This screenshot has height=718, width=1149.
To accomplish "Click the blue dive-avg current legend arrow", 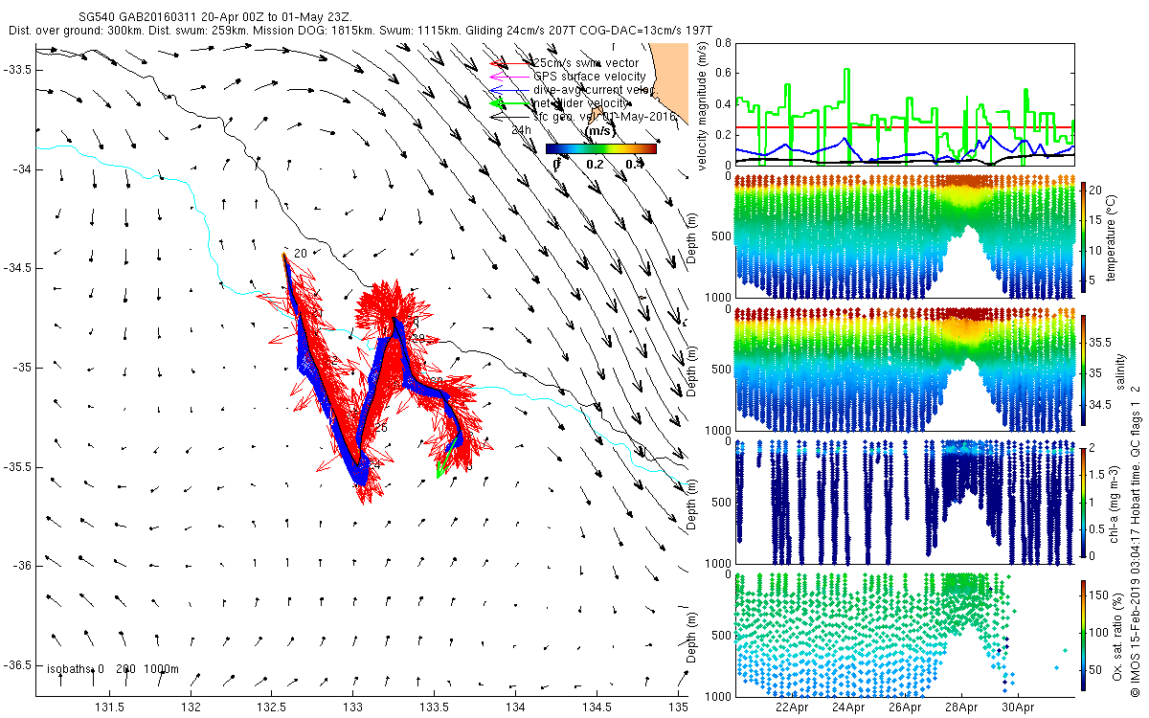I will [510, 90].
